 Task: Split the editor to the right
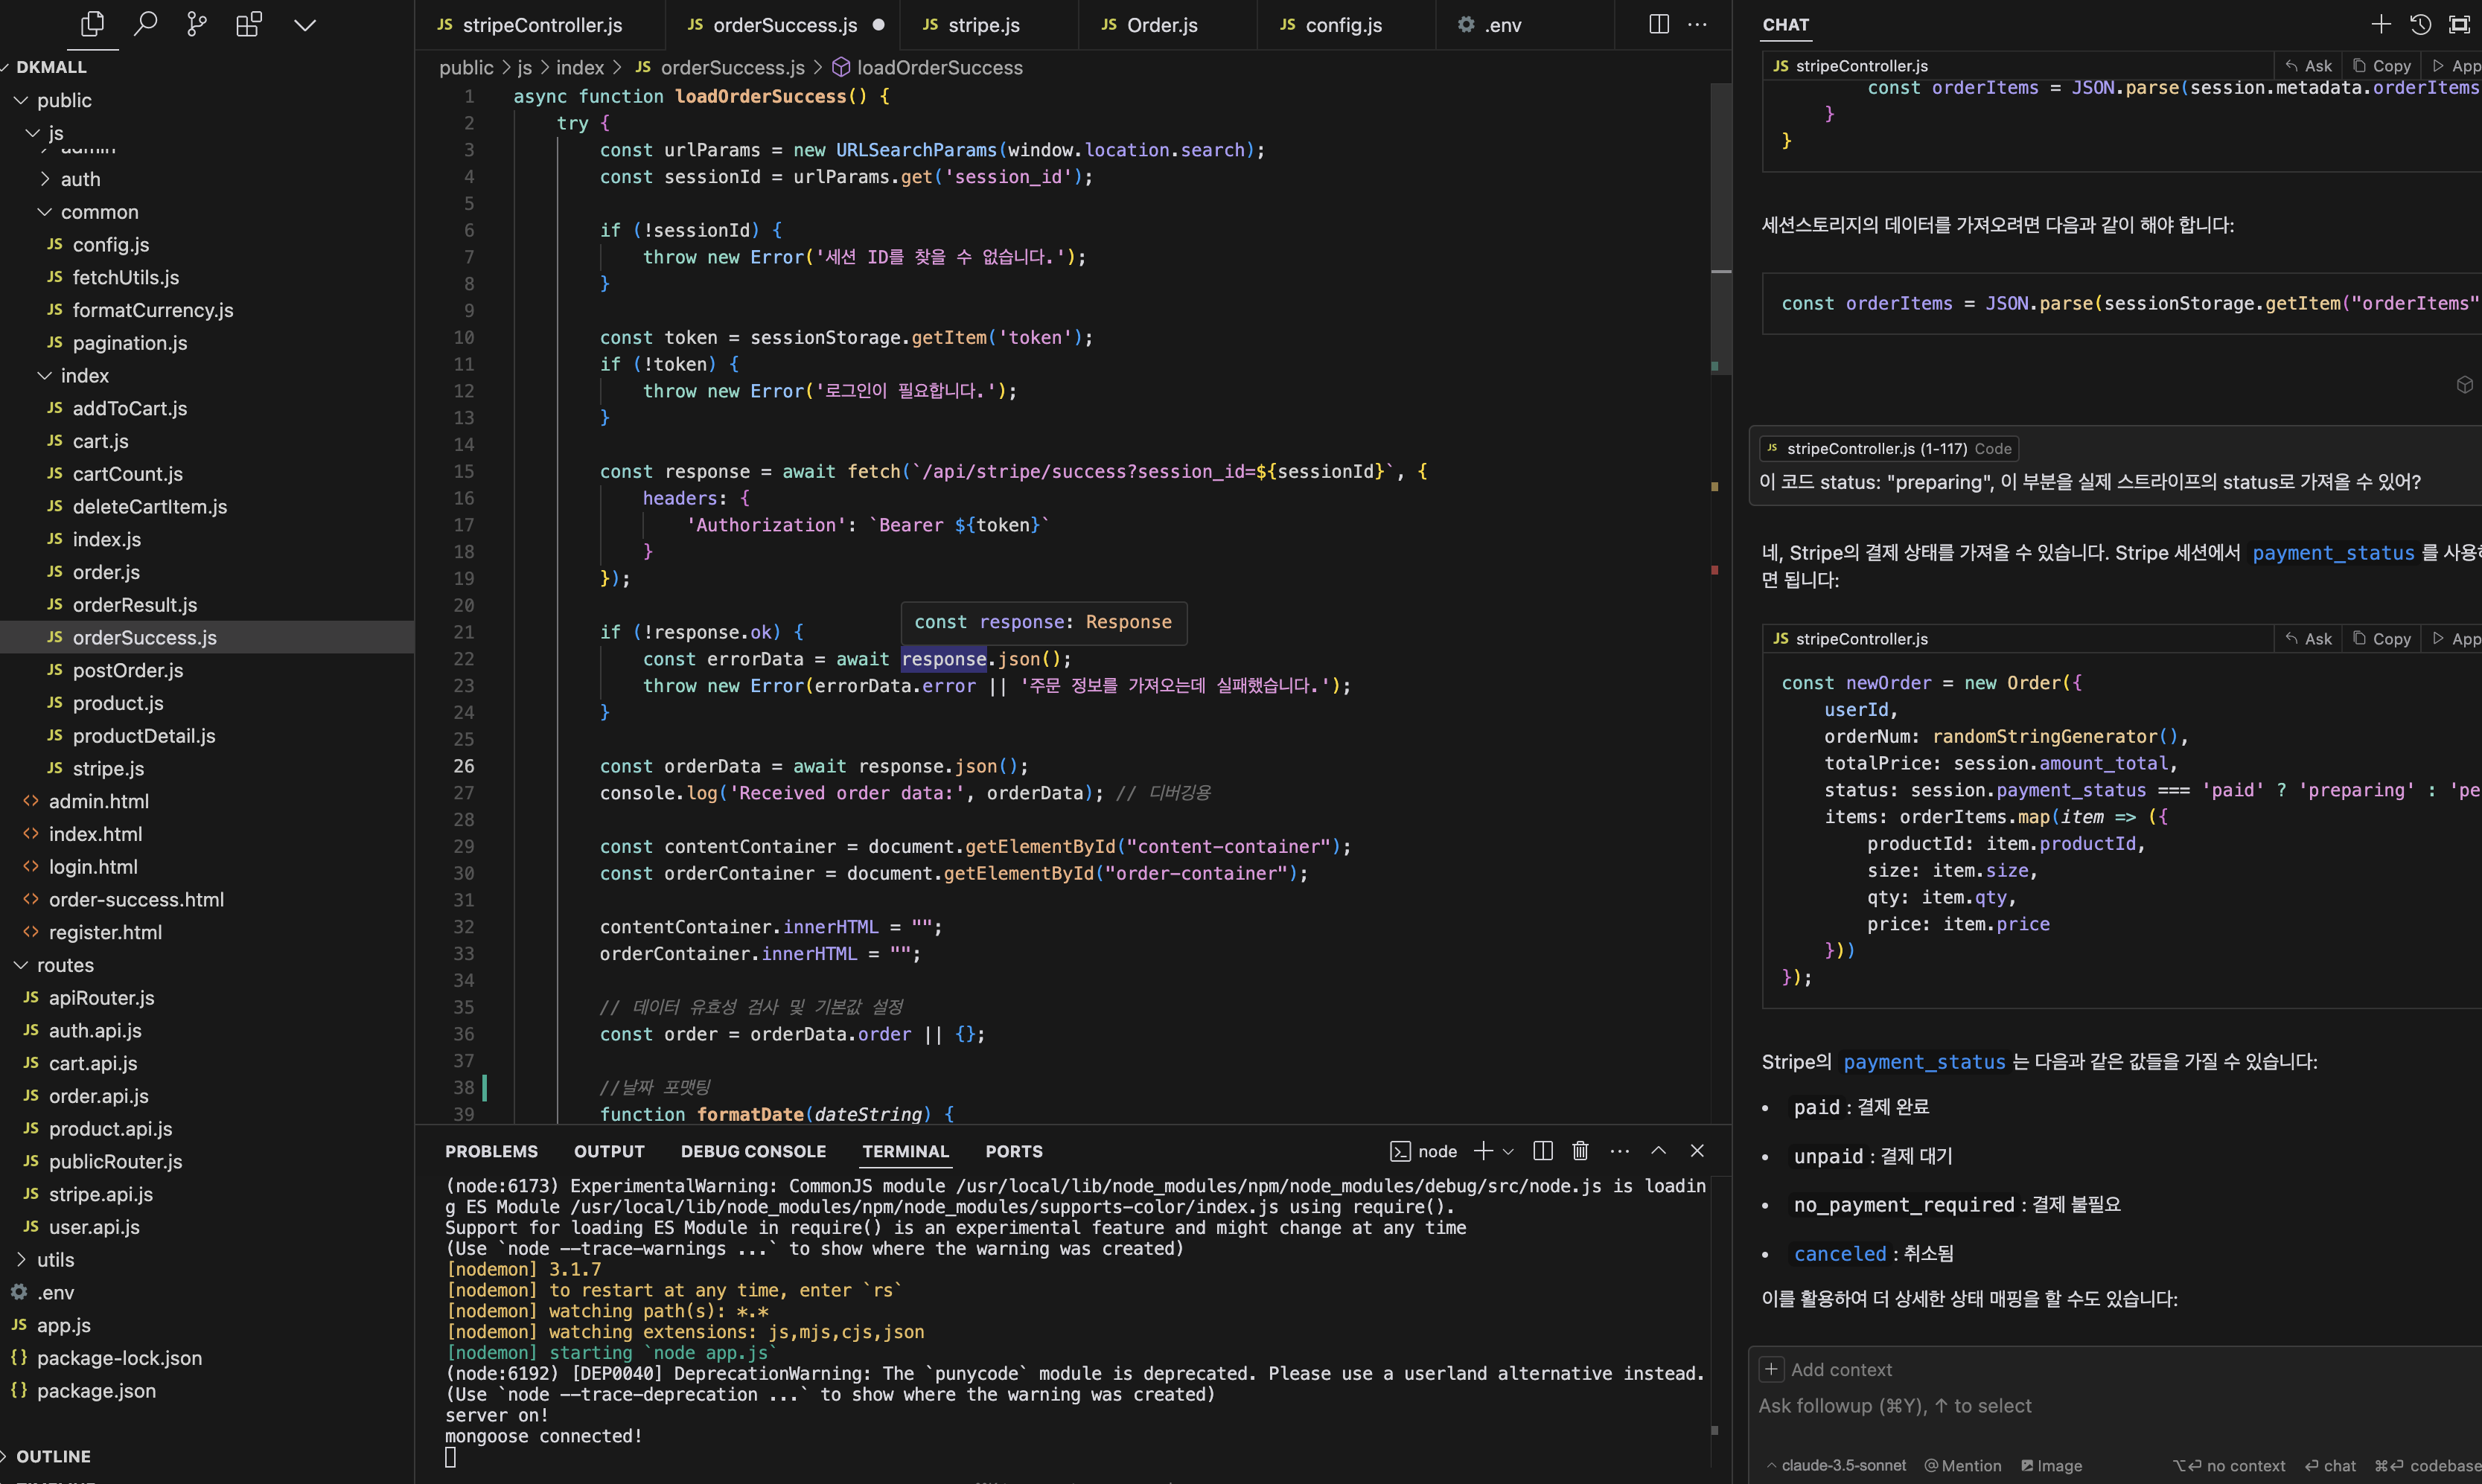(1658, 24)
